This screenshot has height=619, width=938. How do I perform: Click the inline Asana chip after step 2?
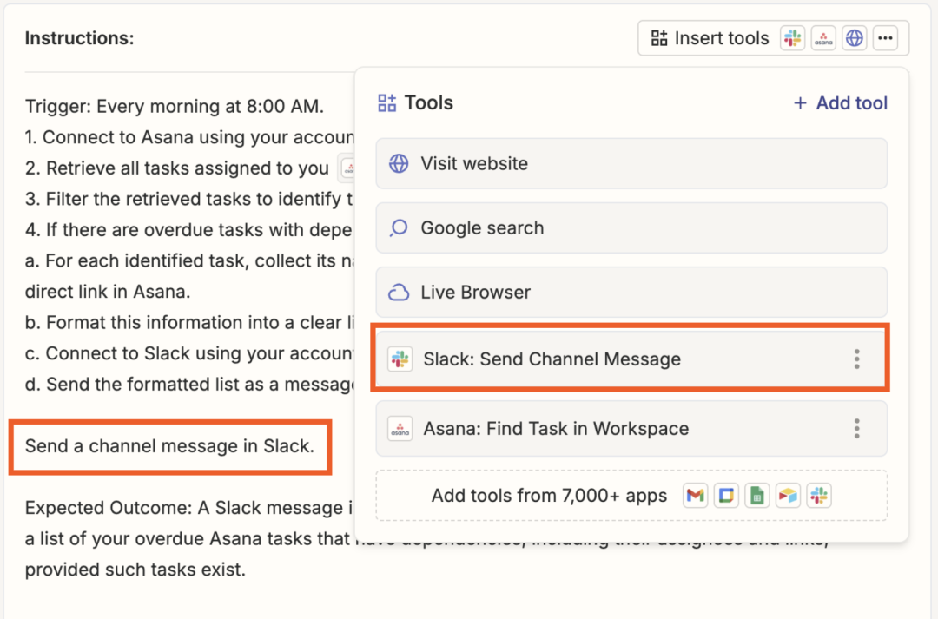click(x=347, y=168)
